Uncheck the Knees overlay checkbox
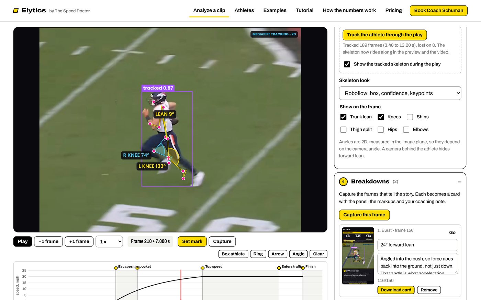This screenshot has height=300, width=481. tap(381, 117)
